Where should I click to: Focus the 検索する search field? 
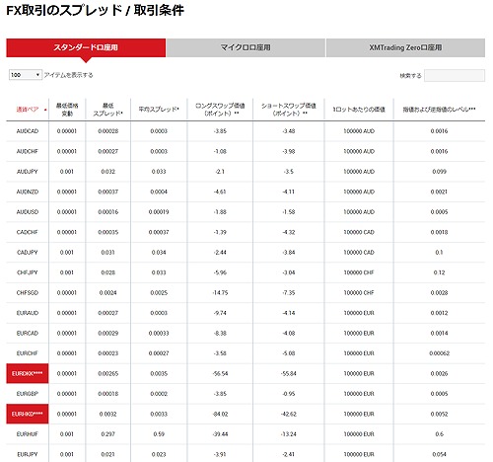click(455, 75)
